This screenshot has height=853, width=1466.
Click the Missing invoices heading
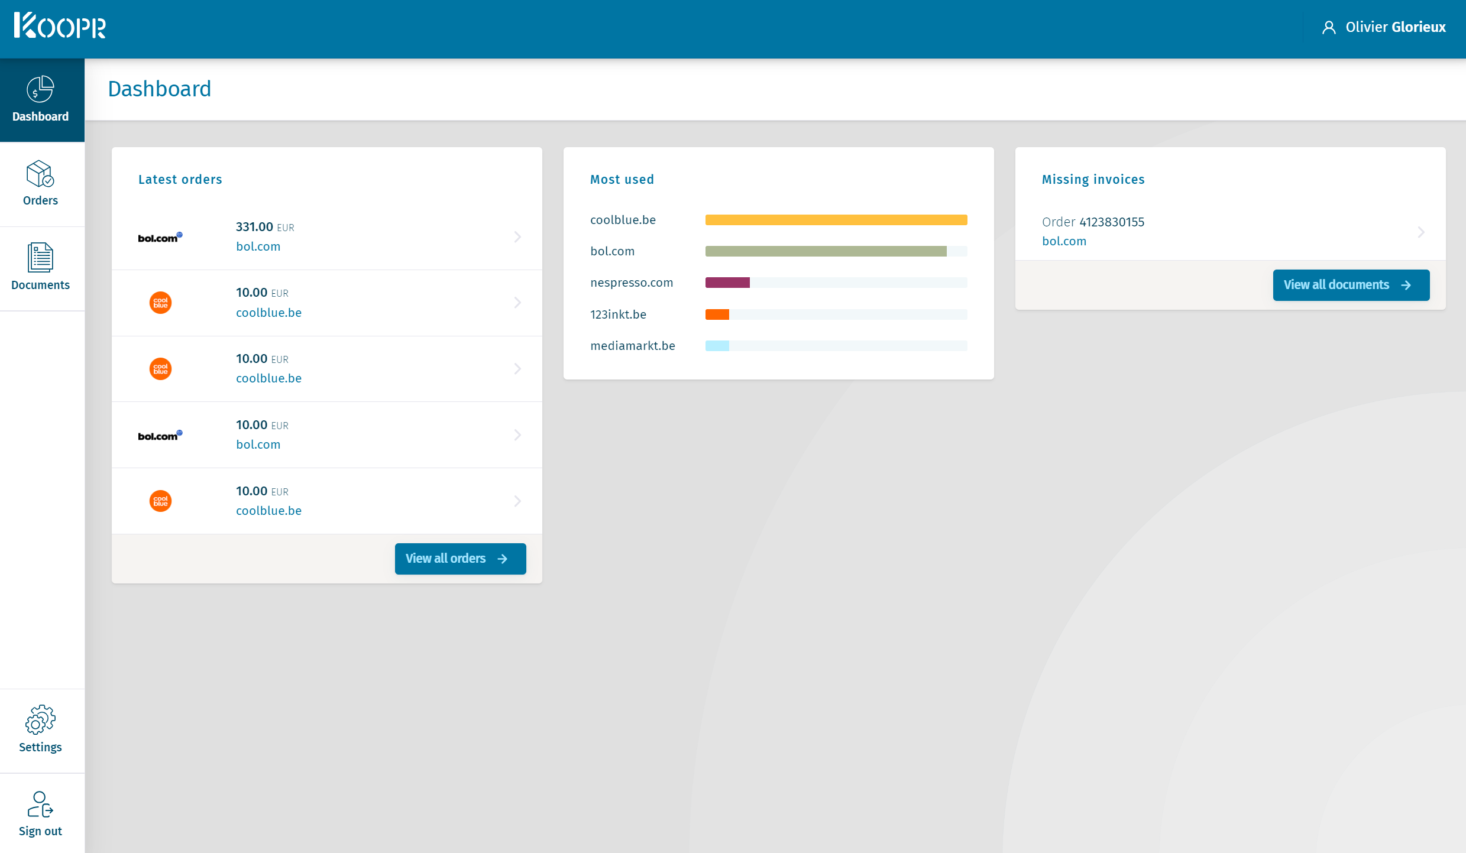(1093, 180)
